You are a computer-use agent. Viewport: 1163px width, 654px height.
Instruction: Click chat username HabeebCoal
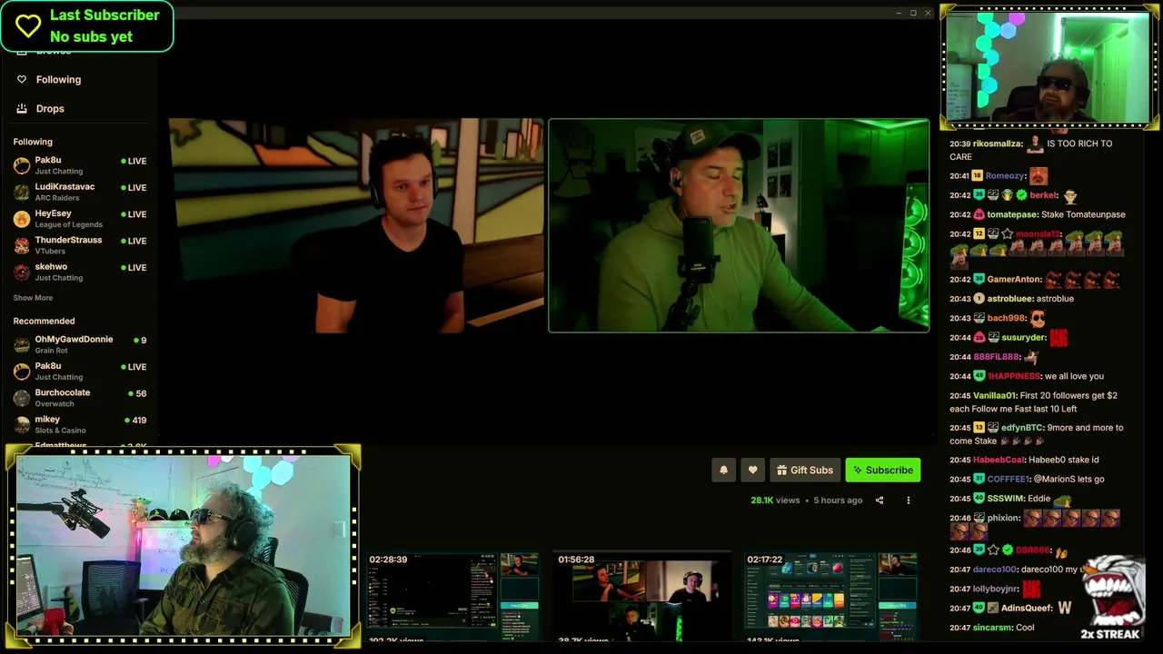click(999, 460)
